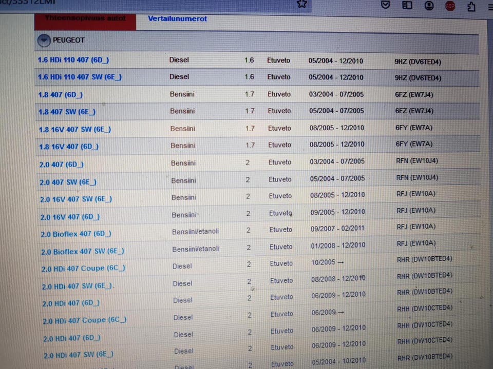
Task: Click 6FZ (EW7J4) in the 1.8 407 (6D_) row
Action: [414, 94]
